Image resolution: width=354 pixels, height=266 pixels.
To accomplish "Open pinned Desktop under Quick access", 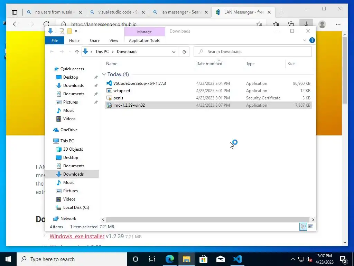I will tap(71, 77).
